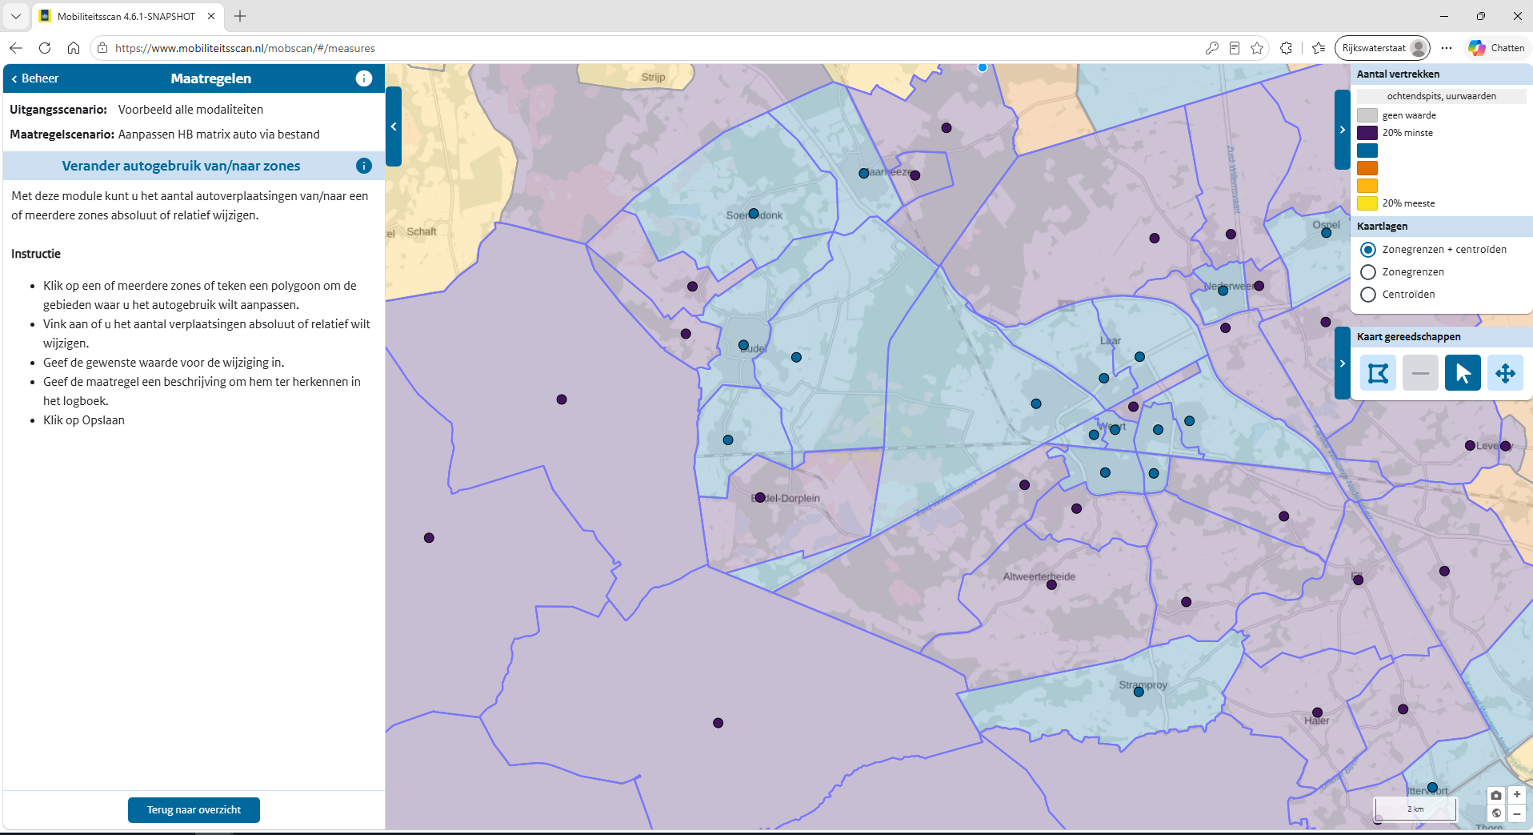The image size is (1533, 835).
Task: Collapse the Kaart gereedschappen panel
Action: (x=1342, y=363)
